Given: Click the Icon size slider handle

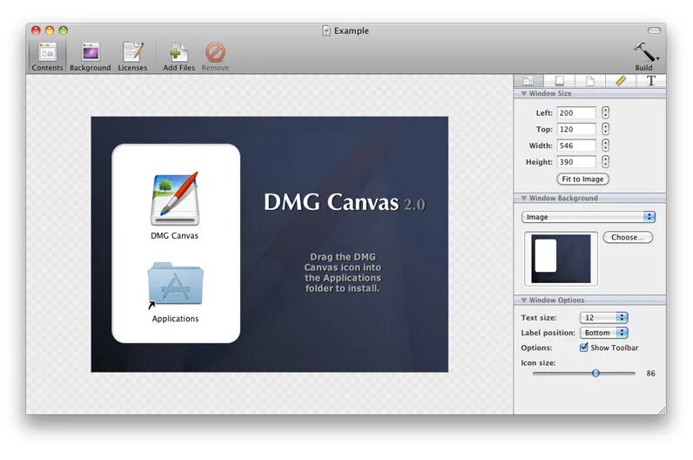Looking at the screenshot, I should coord(595,373).
